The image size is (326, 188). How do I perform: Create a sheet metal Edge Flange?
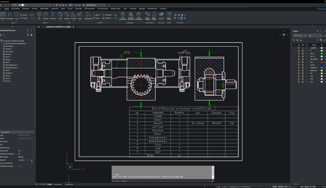[x=154, y=16]
